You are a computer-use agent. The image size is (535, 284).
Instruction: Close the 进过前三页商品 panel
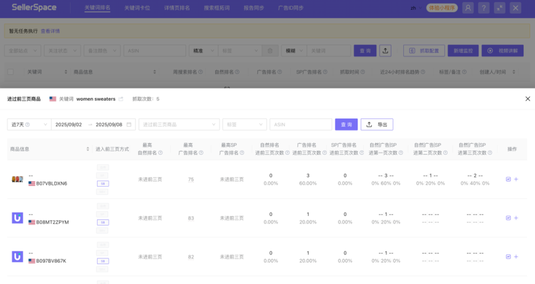click(528, 99)
